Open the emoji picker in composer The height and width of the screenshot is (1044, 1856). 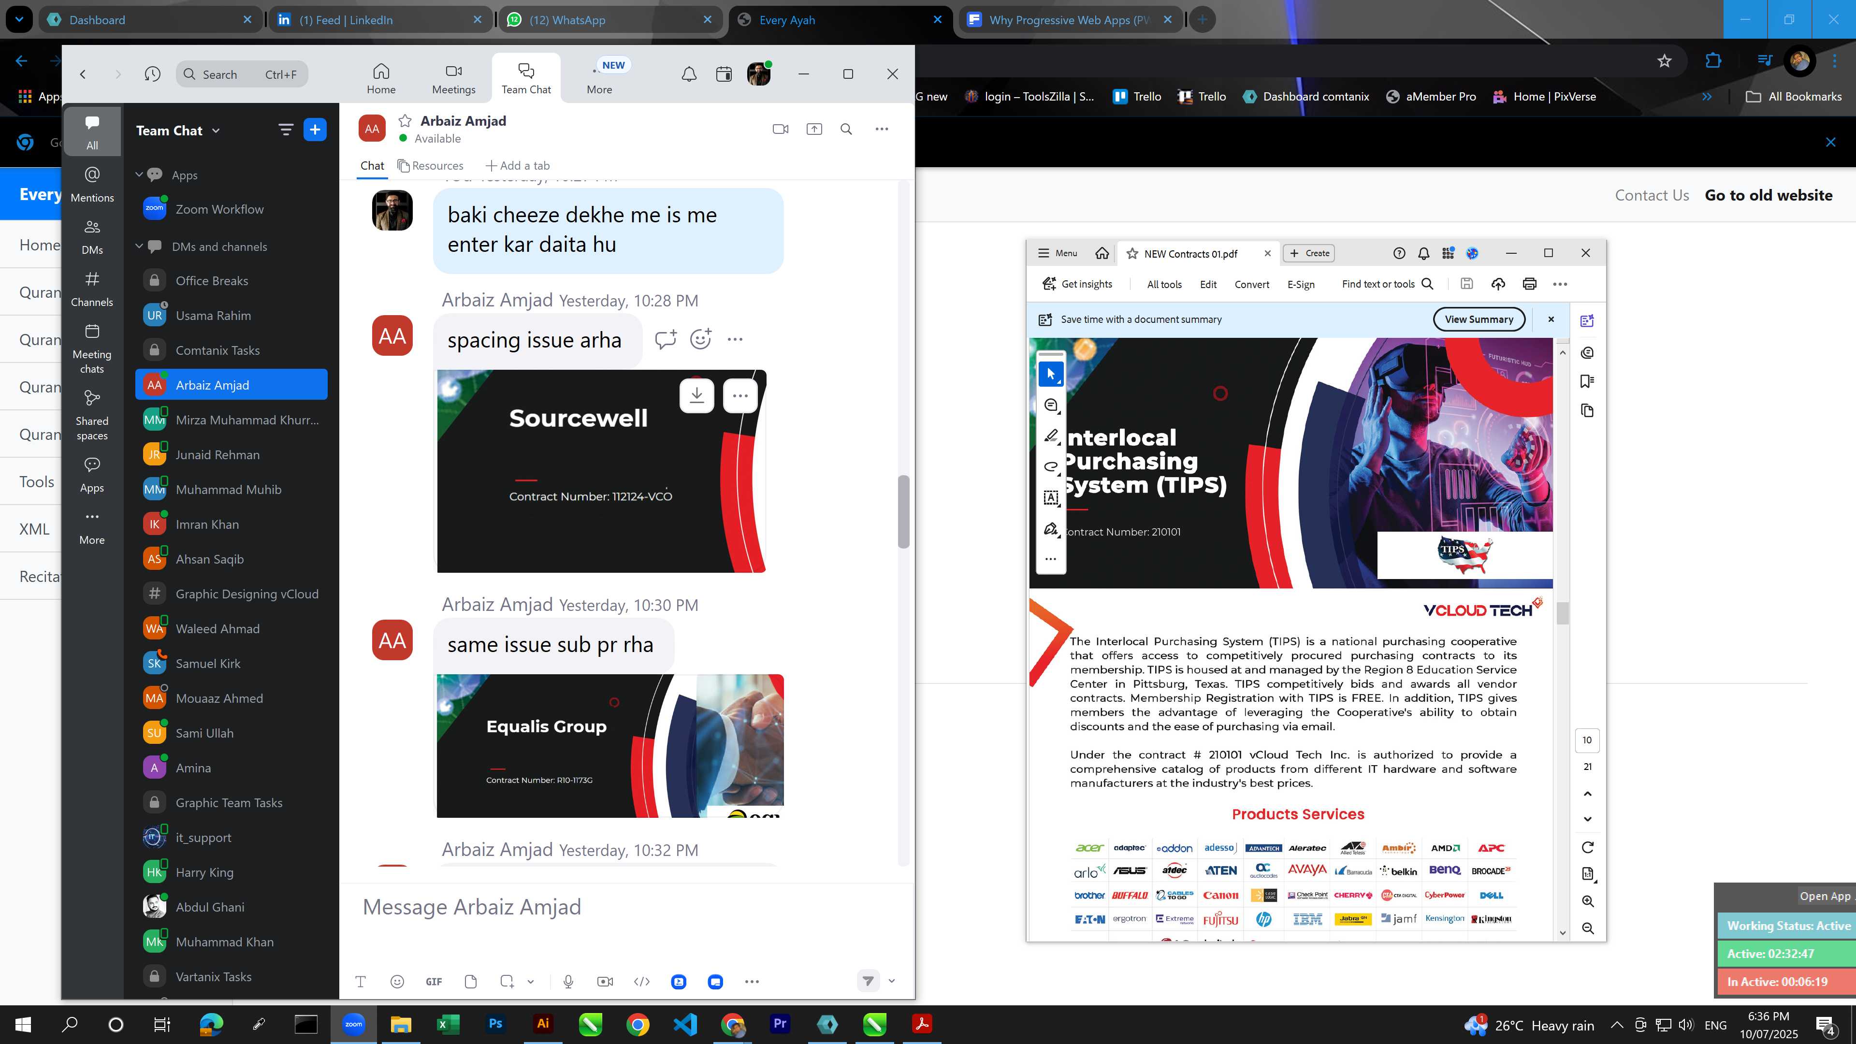click(397, 981)
